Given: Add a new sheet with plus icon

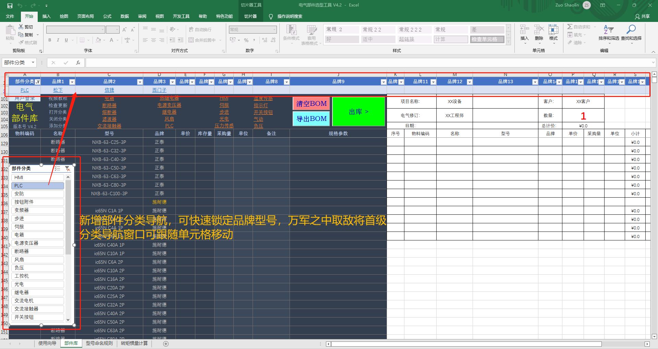Looking at the screenshot, I should (166, 344).
